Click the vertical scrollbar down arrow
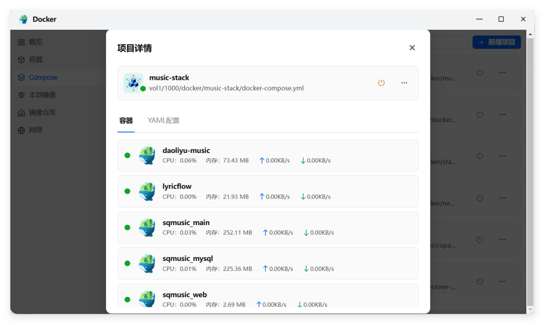This screenshot has width=545, height=325. point(530,309)
